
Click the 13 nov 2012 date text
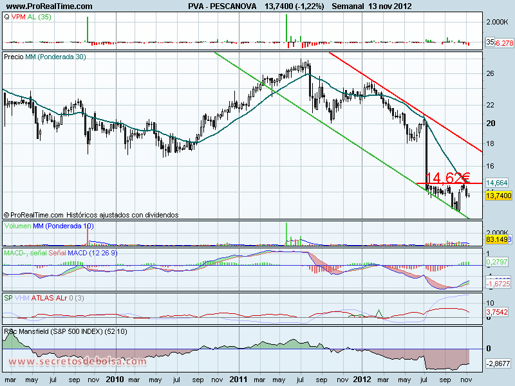(390, 6)
